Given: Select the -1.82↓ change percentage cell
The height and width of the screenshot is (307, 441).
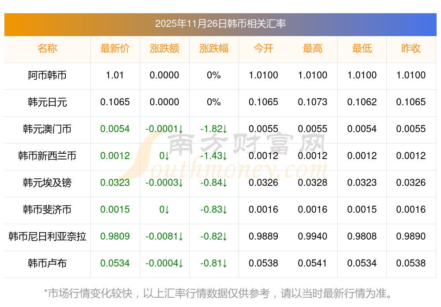Looking at the screenshot, I should tap(214, 129).
